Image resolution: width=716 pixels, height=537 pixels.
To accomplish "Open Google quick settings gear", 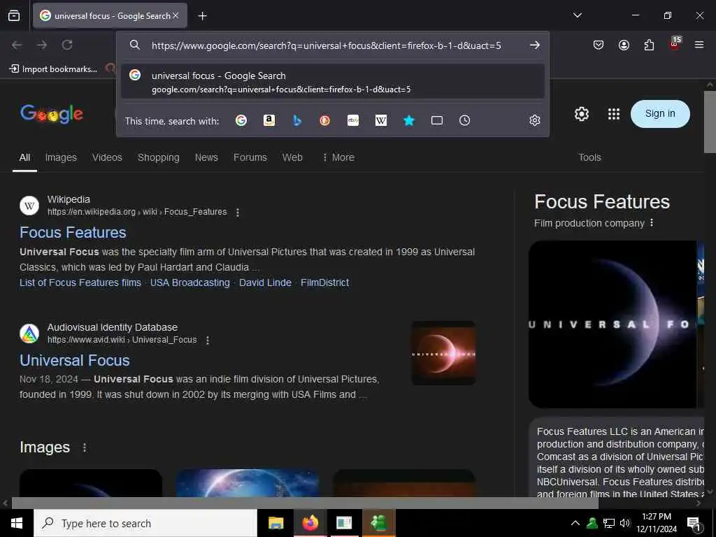I will [581, 114].
